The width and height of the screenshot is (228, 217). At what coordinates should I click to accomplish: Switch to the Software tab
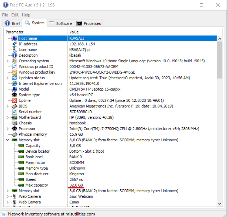(60, 23)
